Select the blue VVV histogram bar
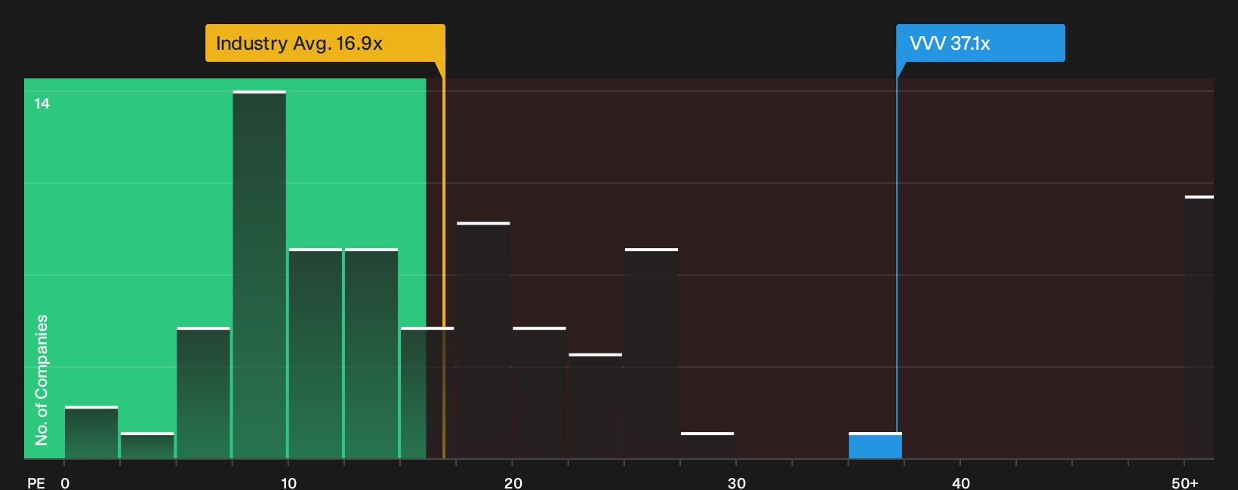1238x490 pixels. [x=875, y=446]
